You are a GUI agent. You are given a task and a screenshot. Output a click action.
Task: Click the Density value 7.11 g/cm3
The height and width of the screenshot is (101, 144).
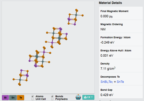[x=108, y=68]
